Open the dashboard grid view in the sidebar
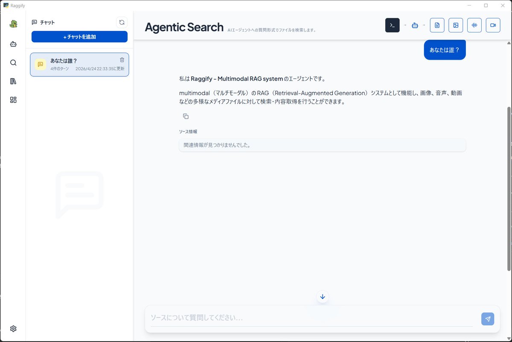Image resolution: width=512 pixels, height=342 pixels. pos(13,100)
